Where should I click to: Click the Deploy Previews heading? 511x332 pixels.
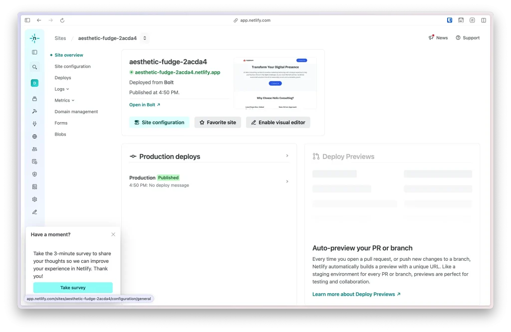tap(348, 157)
